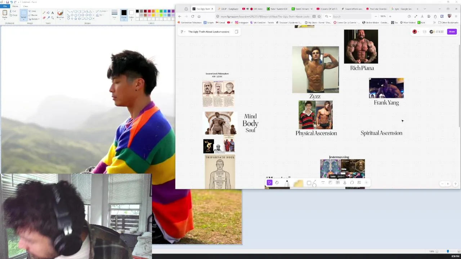Click the browser address bar URL
The width and height of the screenshot is (461, 259).
[x=265, y=17]
